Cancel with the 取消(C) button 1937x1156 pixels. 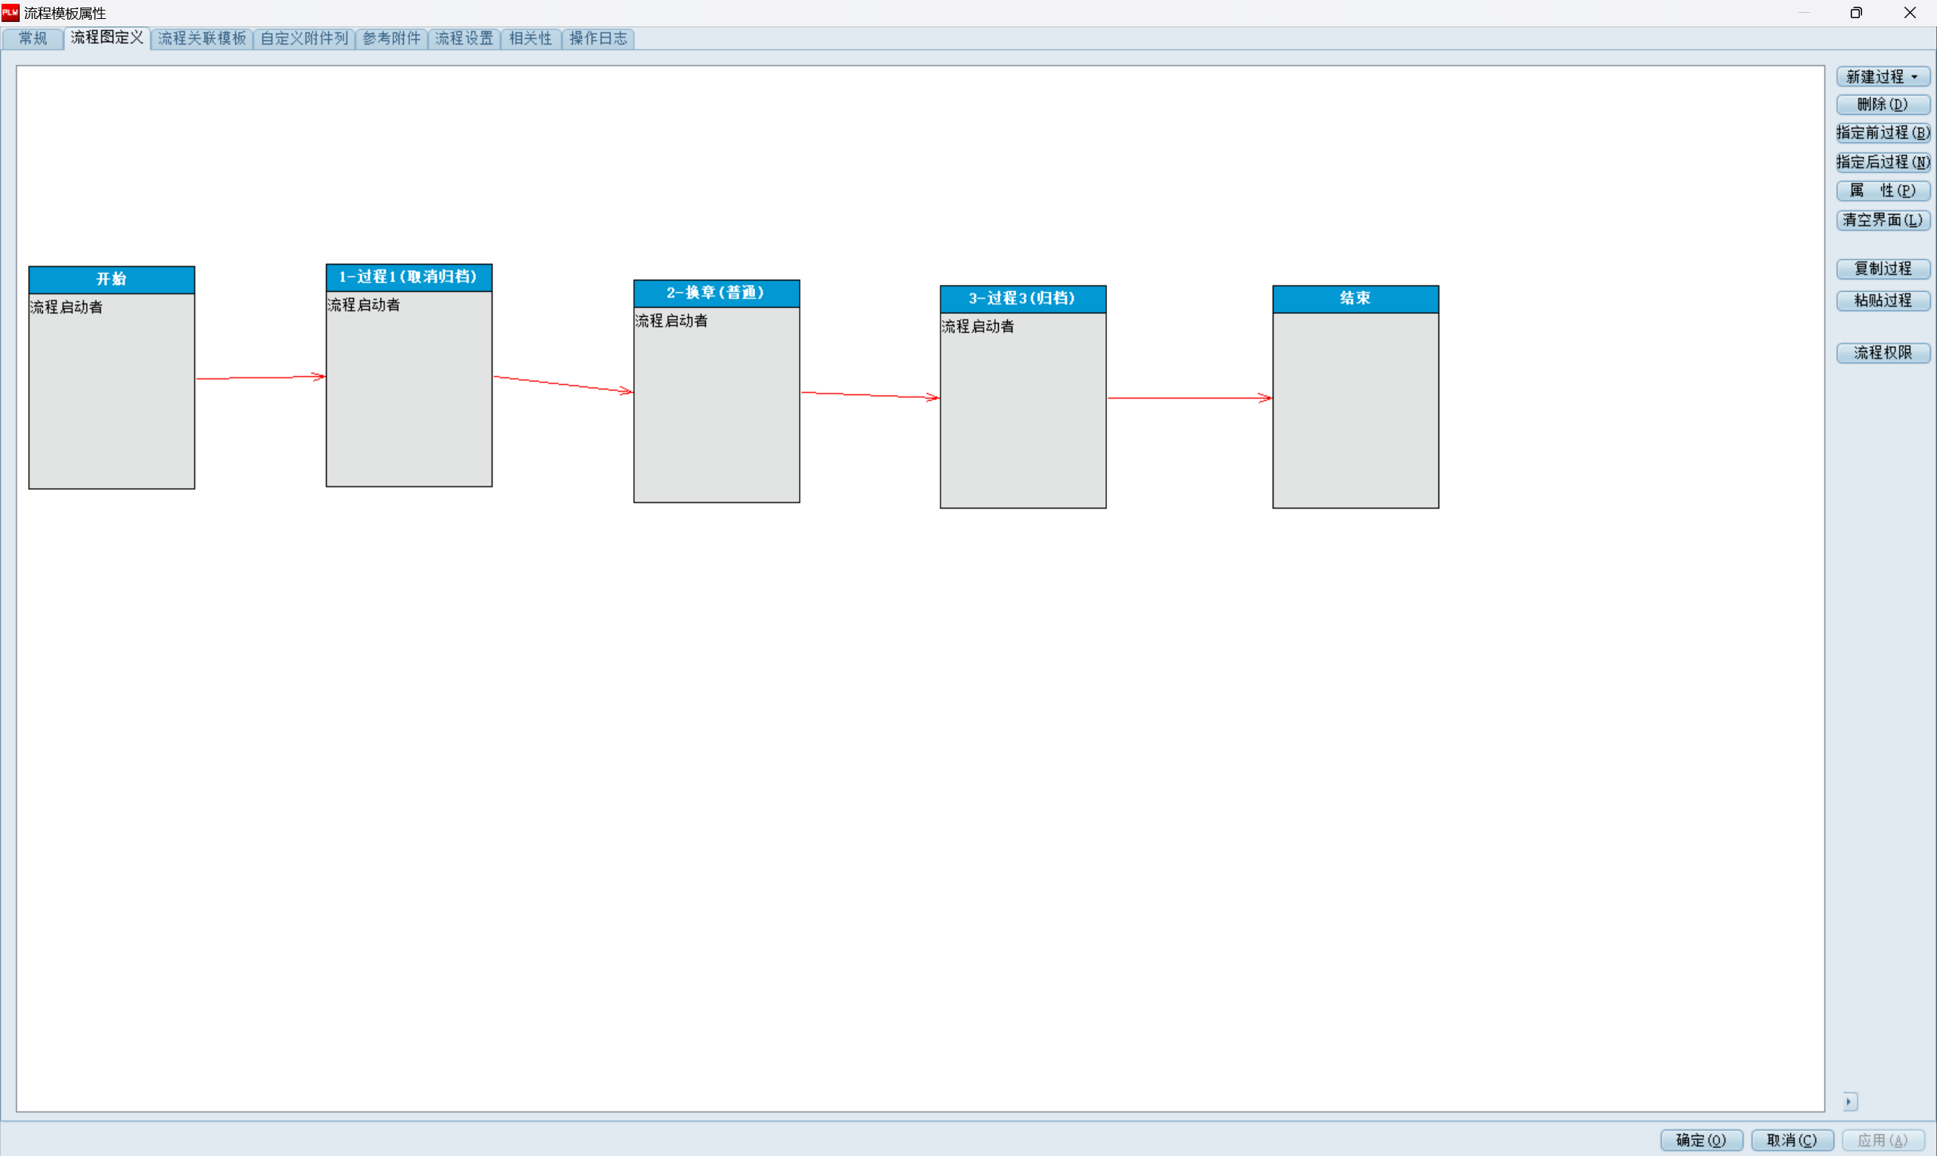(1792, 1140)
